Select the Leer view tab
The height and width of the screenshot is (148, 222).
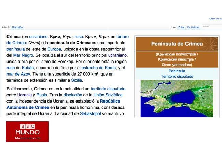pos(174,27)
